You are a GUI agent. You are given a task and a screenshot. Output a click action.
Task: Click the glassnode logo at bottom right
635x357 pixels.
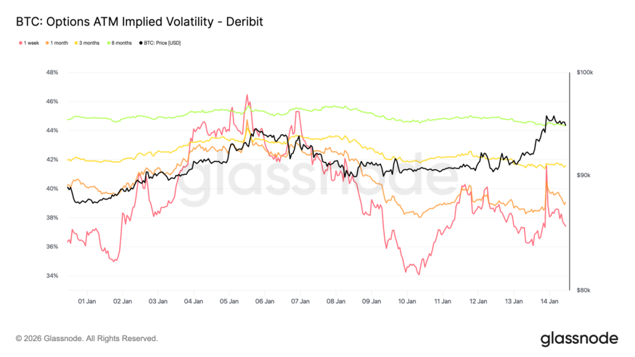tap(579, 338)
